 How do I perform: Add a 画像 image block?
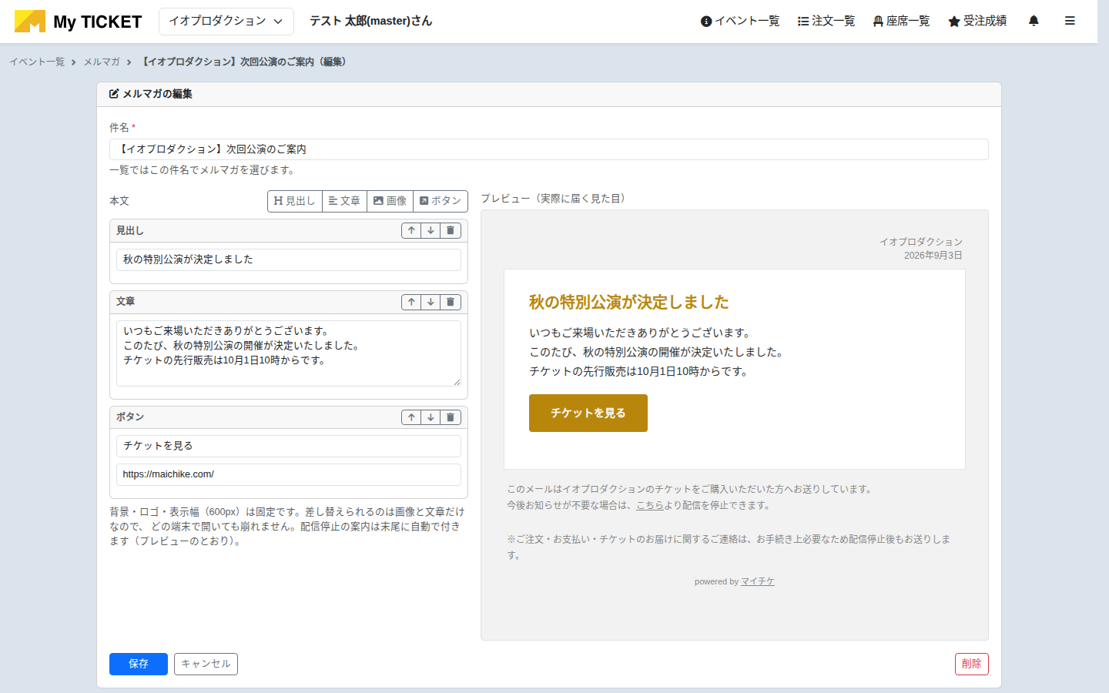[x=390, y=201]
